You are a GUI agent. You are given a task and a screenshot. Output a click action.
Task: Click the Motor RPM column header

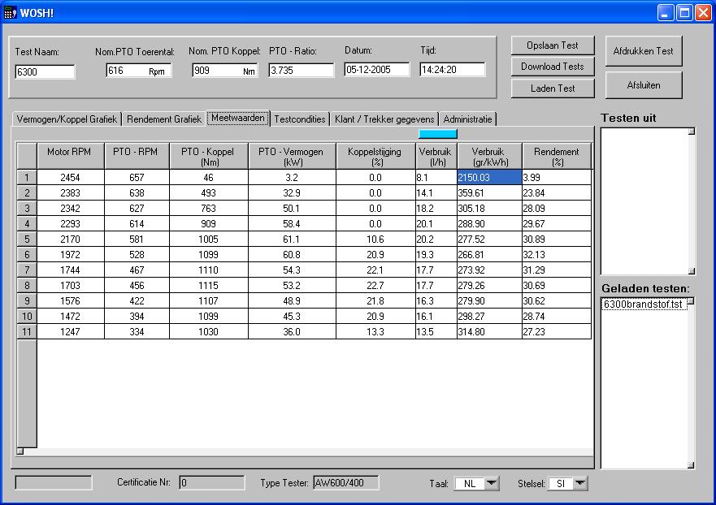71,157
